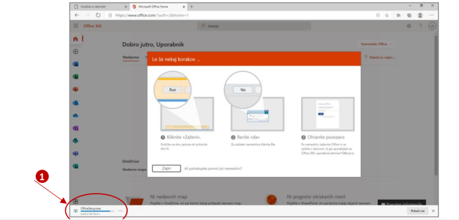Expand the Namestite Office dropdown

pyautogui.click(x=377, y=44)
